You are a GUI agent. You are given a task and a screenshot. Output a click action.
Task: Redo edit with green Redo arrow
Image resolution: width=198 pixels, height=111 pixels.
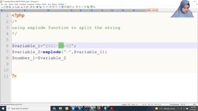34,7
